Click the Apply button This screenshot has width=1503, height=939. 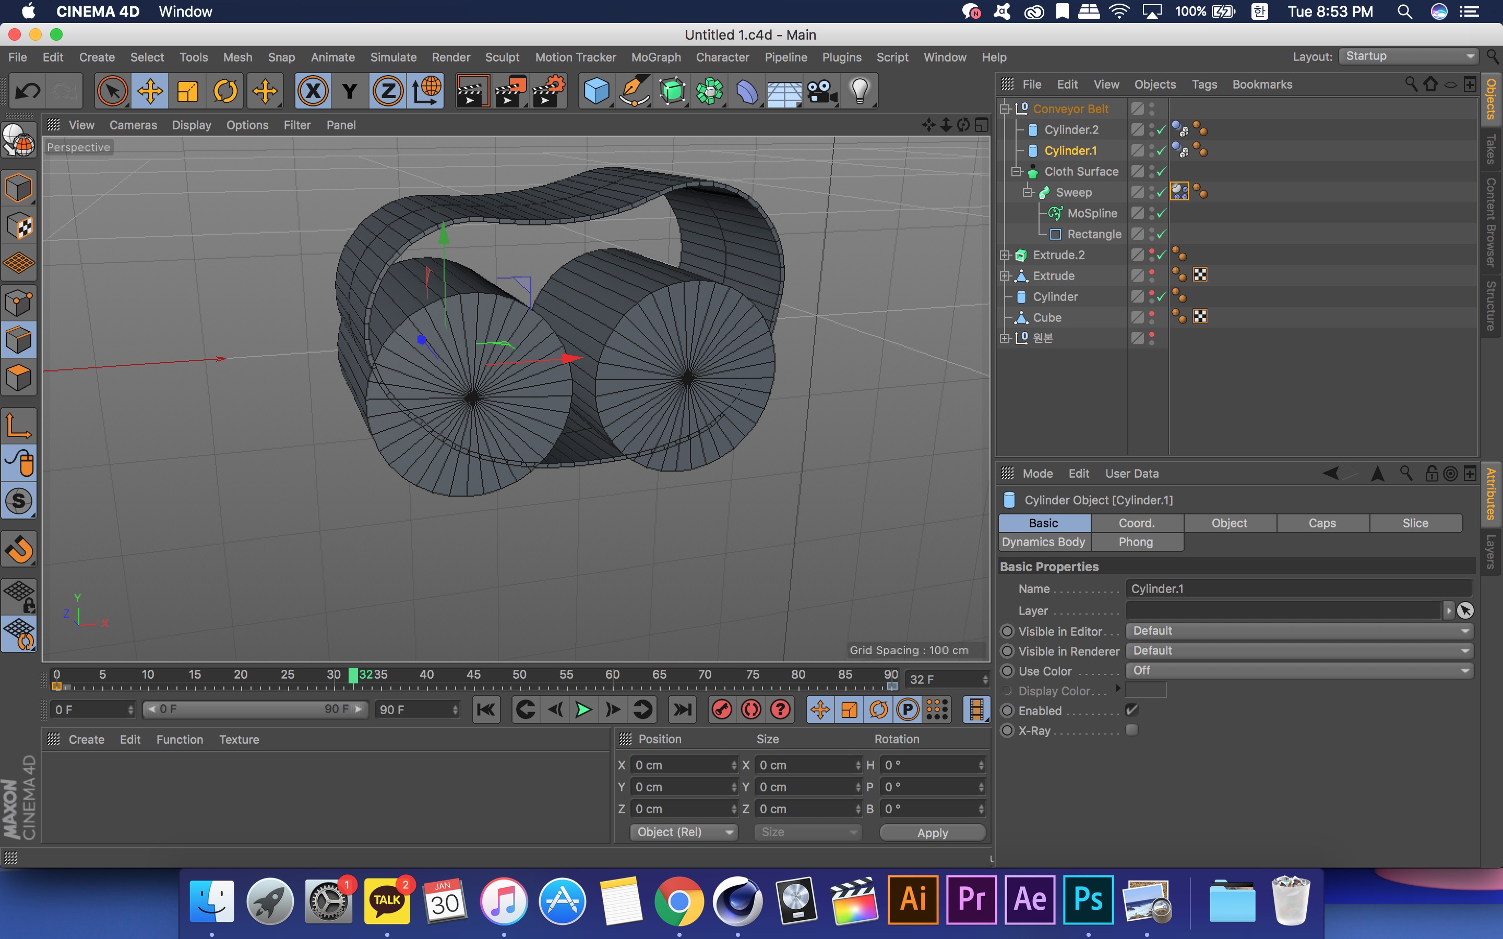[x=932, y=832]
